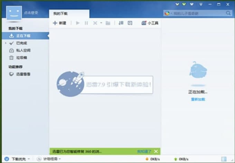Image resolution: width=235 pixels, height=163 pixels.
Task: Click the smiley user avatar
Action: pyautogui.click(x=14, y=13)
